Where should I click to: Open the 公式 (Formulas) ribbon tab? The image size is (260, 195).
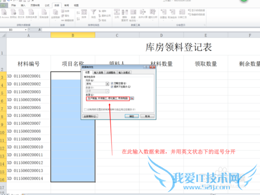(x=47, y=5)
